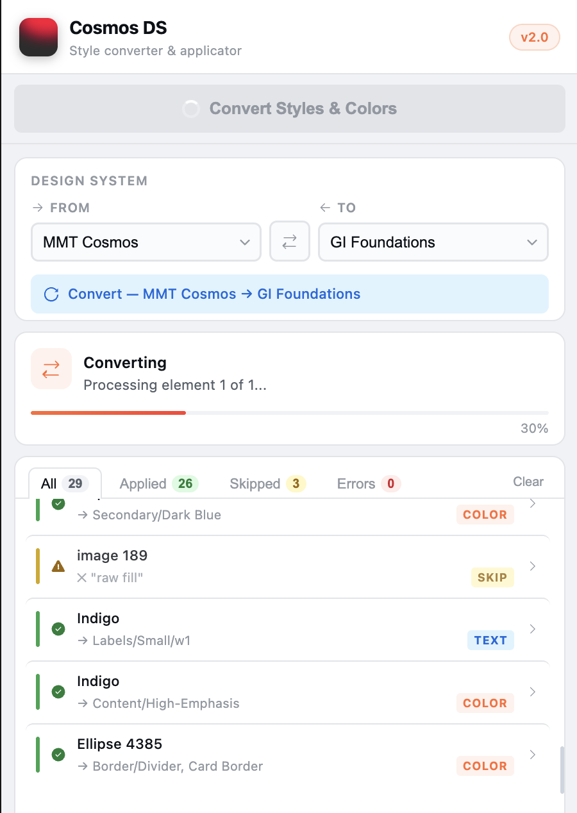The height and width of the screenshot is (813, 577).
Task: Expand the Ellipse 4385 row chevron
Action: tap(533, 755)
